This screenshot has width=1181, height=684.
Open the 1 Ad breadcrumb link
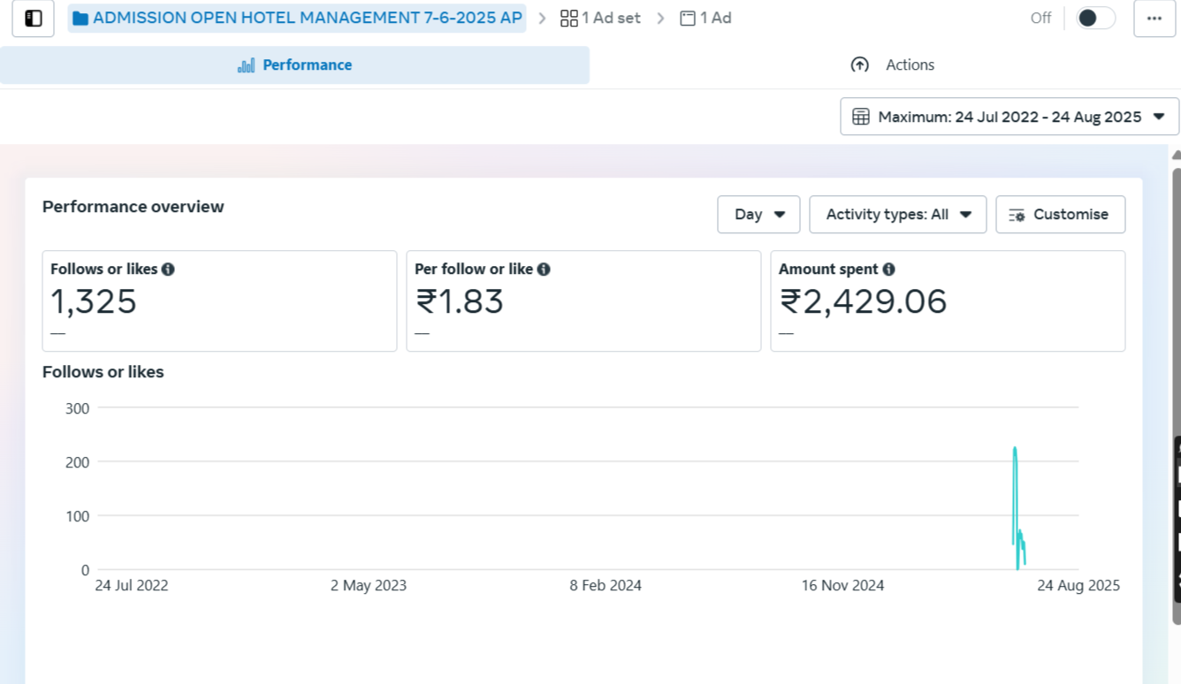pos(705,19)
